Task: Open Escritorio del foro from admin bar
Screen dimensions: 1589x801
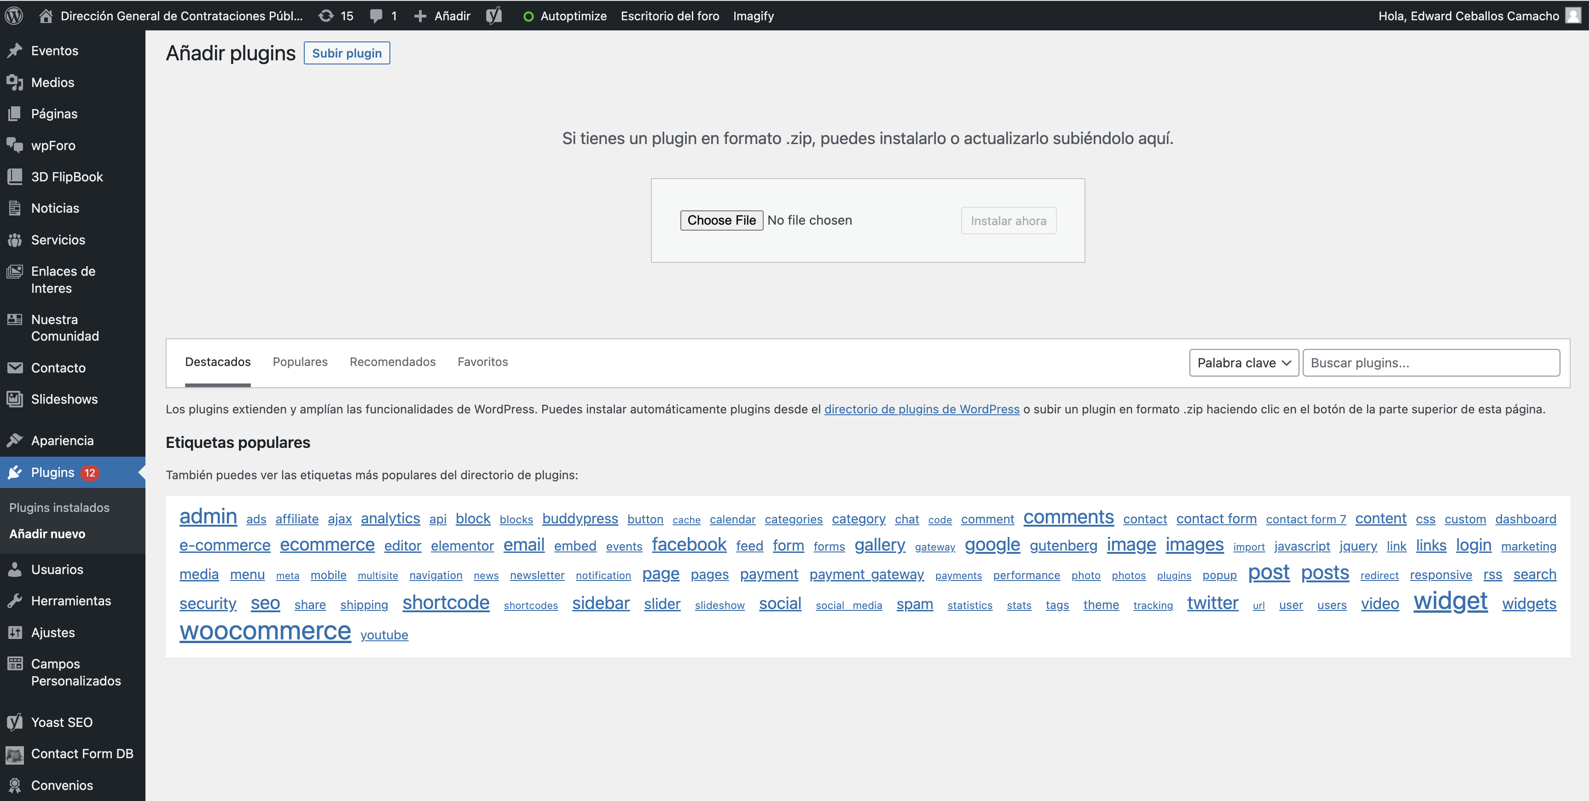Action: (670, 16)
